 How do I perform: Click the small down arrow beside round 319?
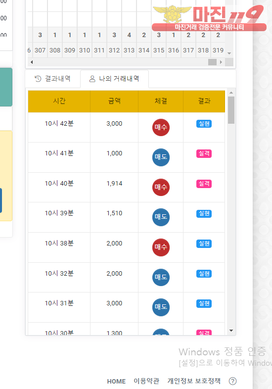(x=229, y=53)
